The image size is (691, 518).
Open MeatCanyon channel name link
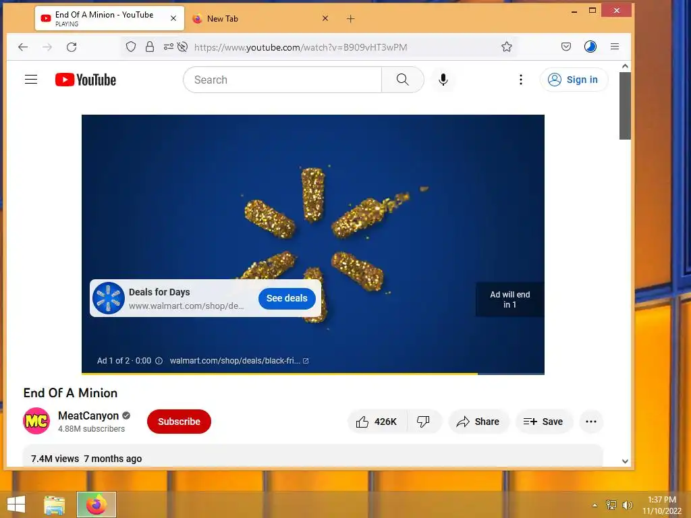88,415
